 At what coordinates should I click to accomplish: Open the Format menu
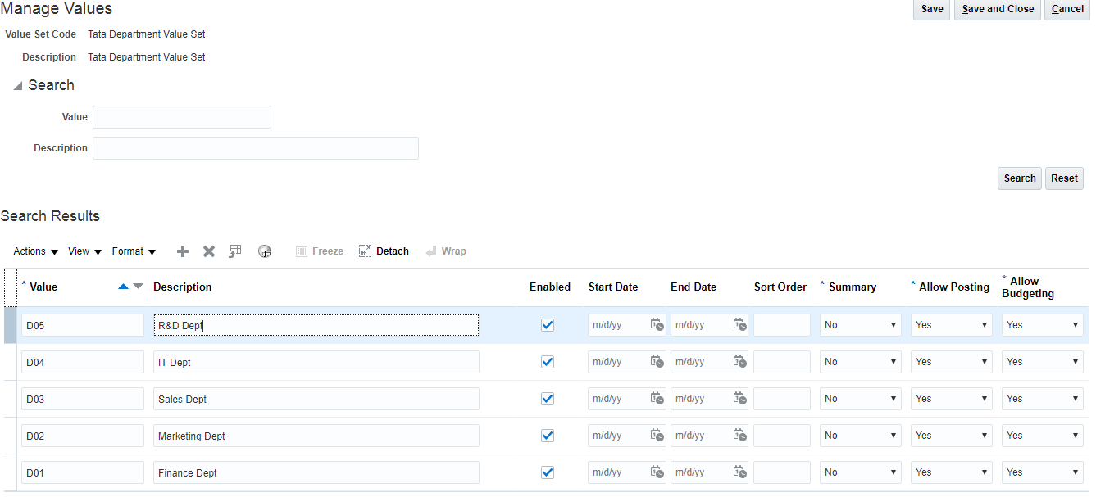134,251
